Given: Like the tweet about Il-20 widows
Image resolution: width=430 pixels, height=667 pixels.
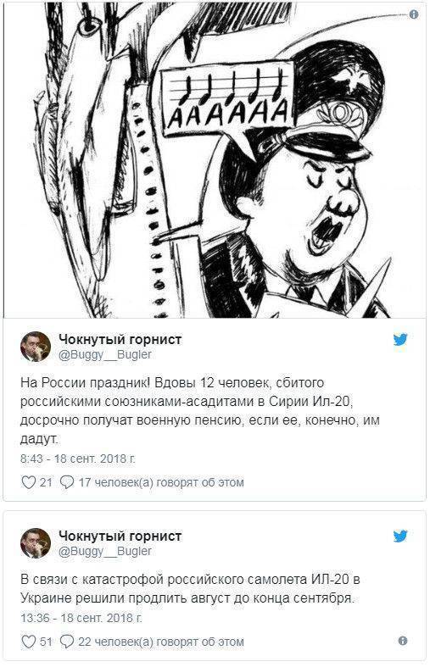Looking at the screenshot, I should click(28, 482).
